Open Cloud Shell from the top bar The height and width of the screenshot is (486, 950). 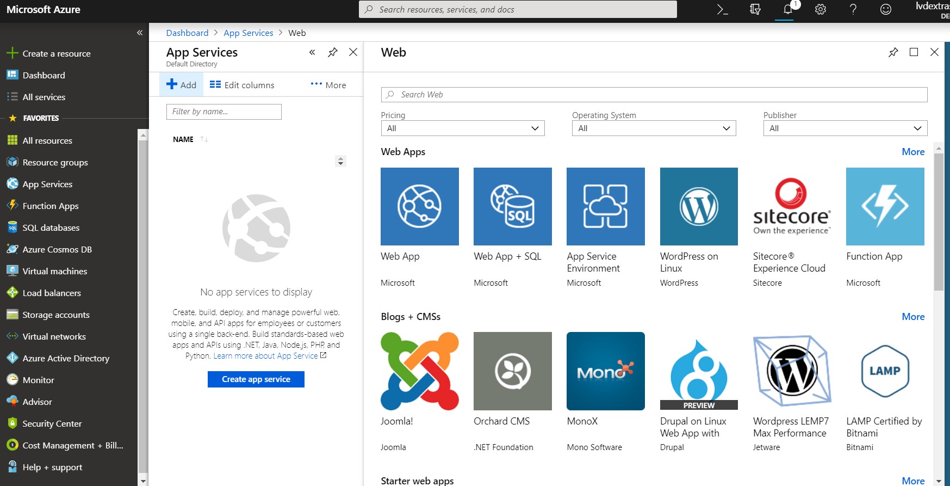(722, 9)
